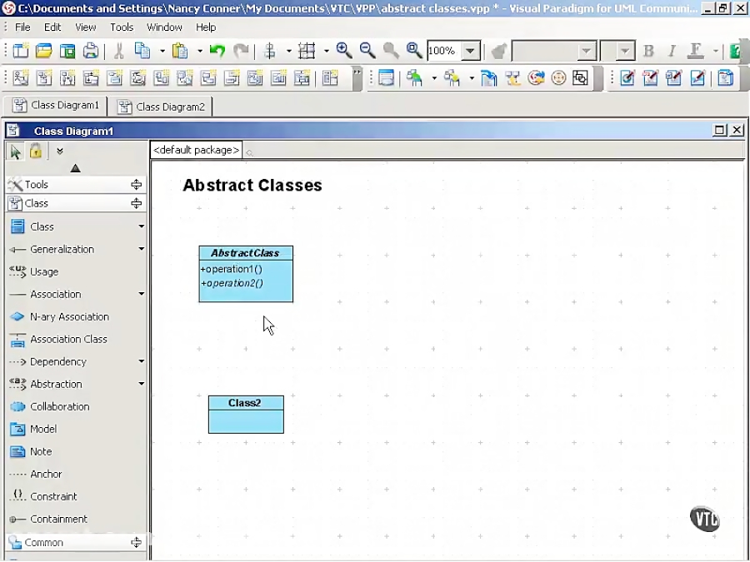The width and height of the screenshot is (750, 562).
Task: Select the AbstractClass box in diagram
Action: [246, 274]
